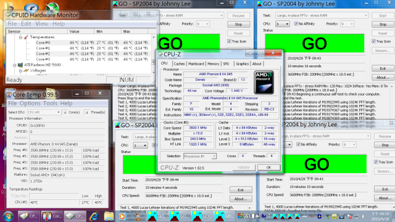The image size is (395, 222).
Task: Open Priority dropdown in SP2004 window with 10 seconds duration
Action: 354,144
